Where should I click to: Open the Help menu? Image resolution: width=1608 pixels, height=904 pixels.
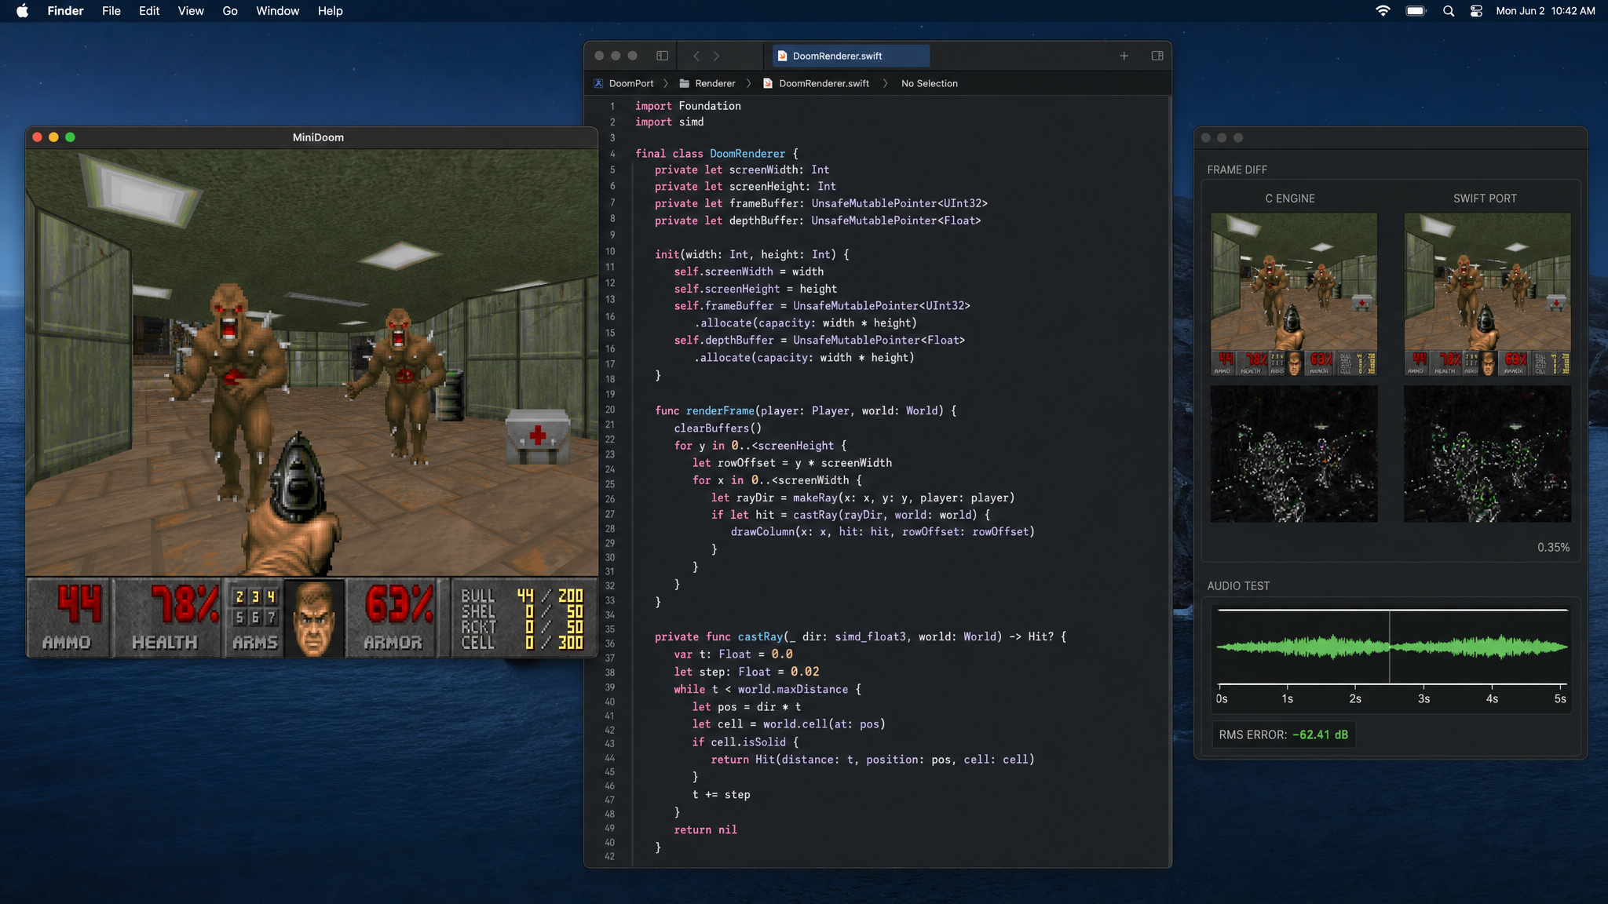pyautogui.click(x=330, y=11)
